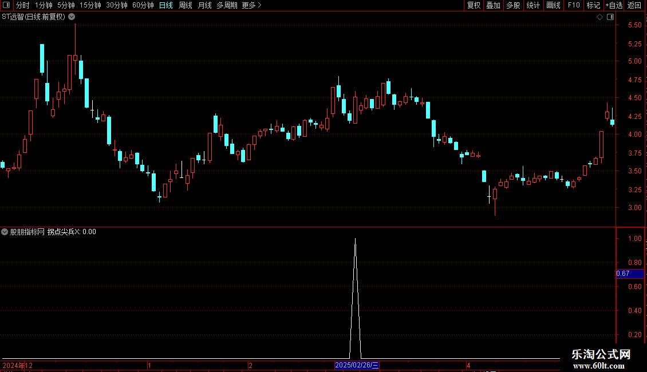Click the 2024年12 time axis label
647x372 pixels.
click(17, 365)
